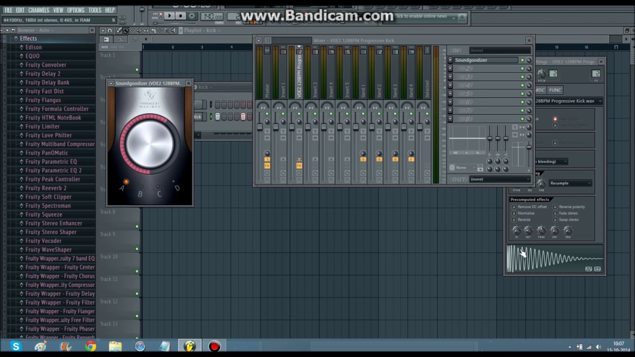Image resolution: width=635 pixels, height=357 pixels.
Task: Switch to the FUNC tab in channel settings
Action: pyautogui.click(x=555, y=90)
